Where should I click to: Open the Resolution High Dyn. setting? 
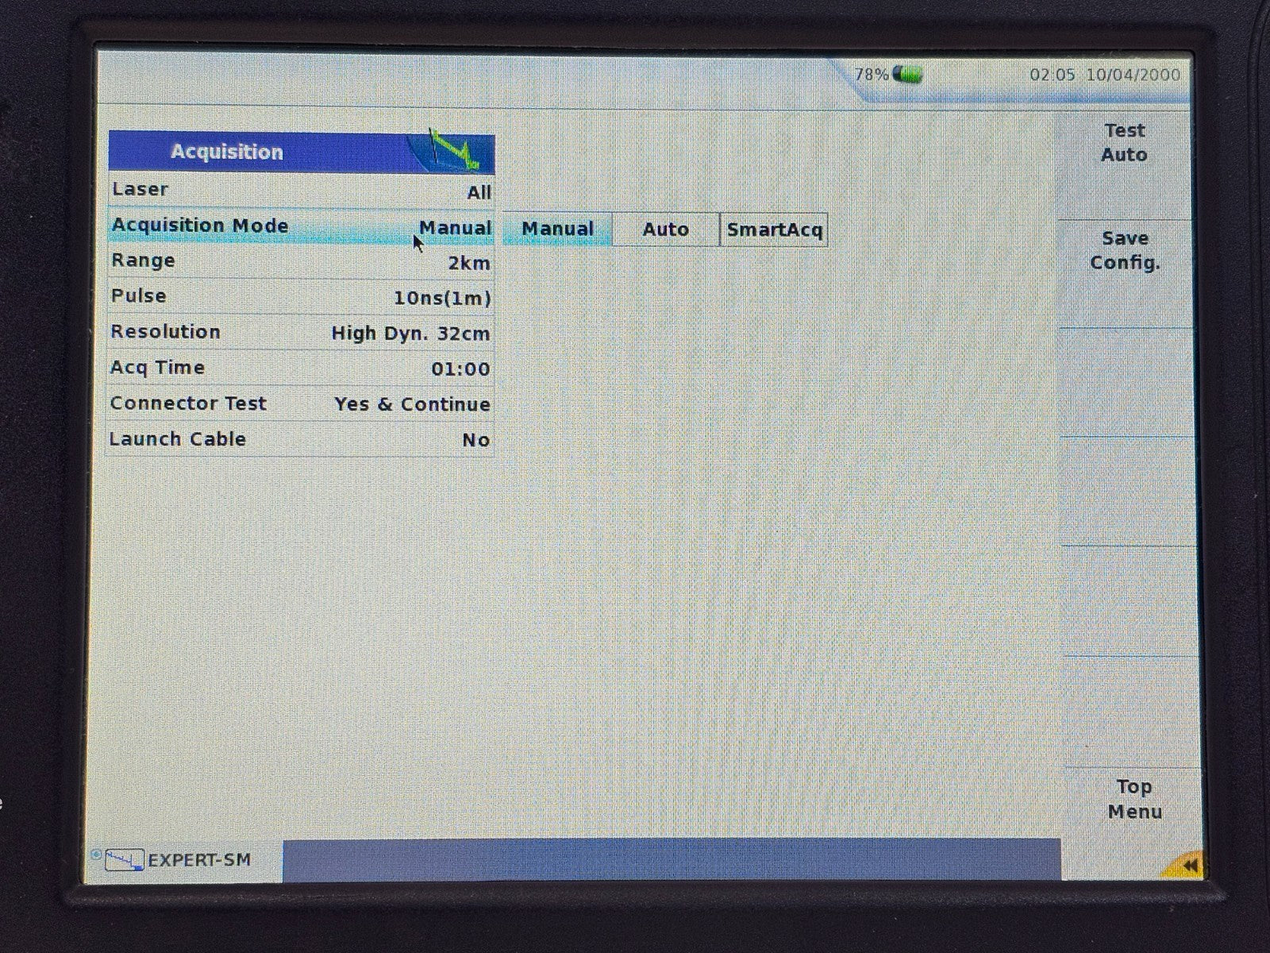coord(300,333)
